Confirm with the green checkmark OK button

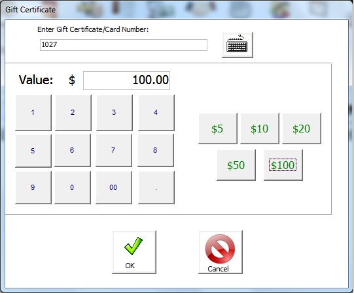[134, 253]
